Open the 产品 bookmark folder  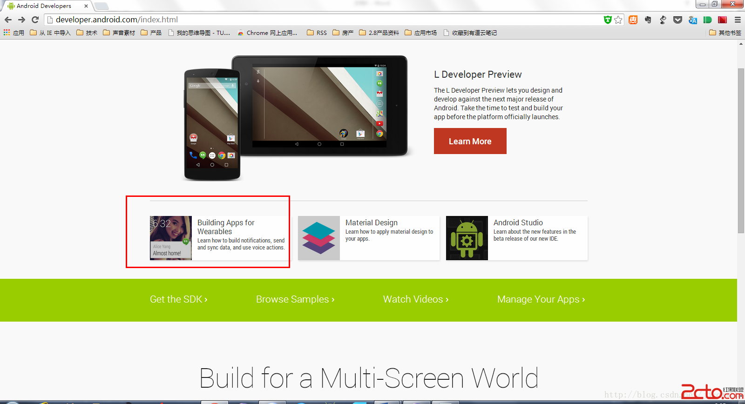pyautogui.click(x=151, y=33)
